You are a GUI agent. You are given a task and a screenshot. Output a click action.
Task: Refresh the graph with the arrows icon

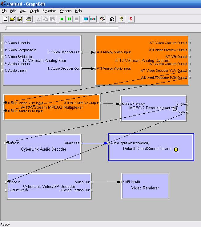[112, 19]
